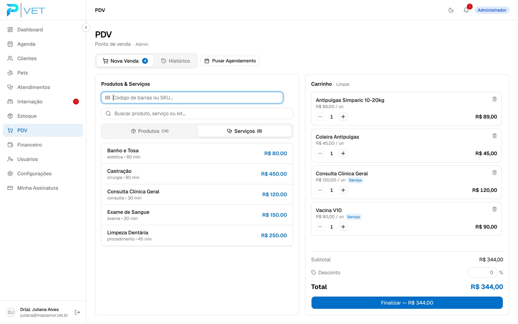Delete Antipulgas Simparic 10-20kg from cart
The height and width of the screenshot is (324, 518).
[x=494, y=99]
